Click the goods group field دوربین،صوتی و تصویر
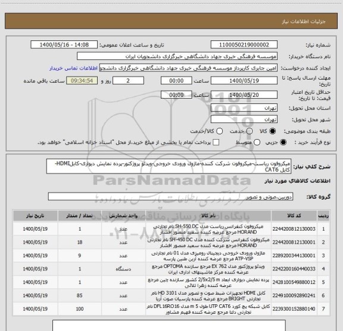Image resolution: width=343 pixels, height=331 pixels. click(170, 197)
